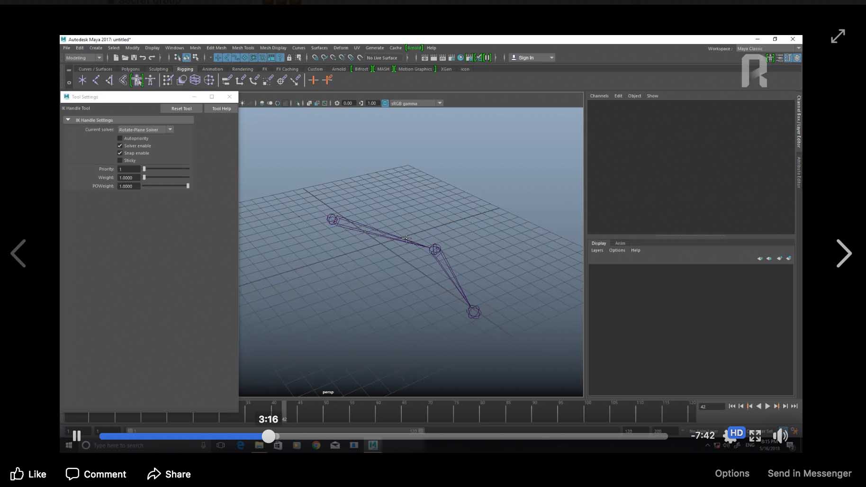Pause the video playback
866x487 pixels.
tap(77, 436)
